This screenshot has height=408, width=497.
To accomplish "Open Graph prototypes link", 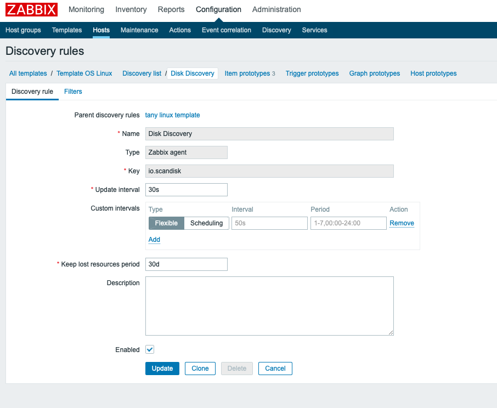I will [374, 73].
